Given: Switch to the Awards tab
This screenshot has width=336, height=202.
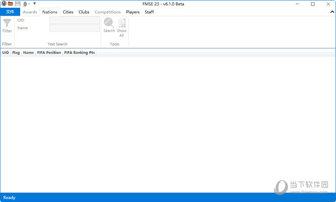Looking at the screenshot, I should click(x=30, y=12).
